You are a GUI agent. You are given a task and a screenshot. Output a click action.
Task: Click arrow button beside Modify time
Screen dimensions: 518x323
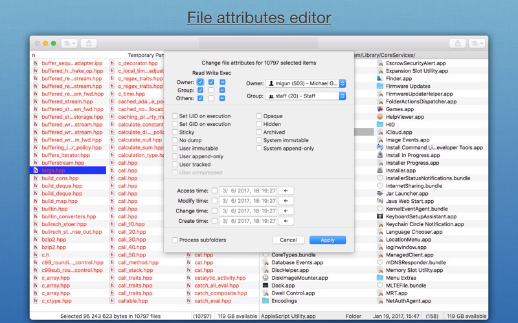[x=287, y=201]
